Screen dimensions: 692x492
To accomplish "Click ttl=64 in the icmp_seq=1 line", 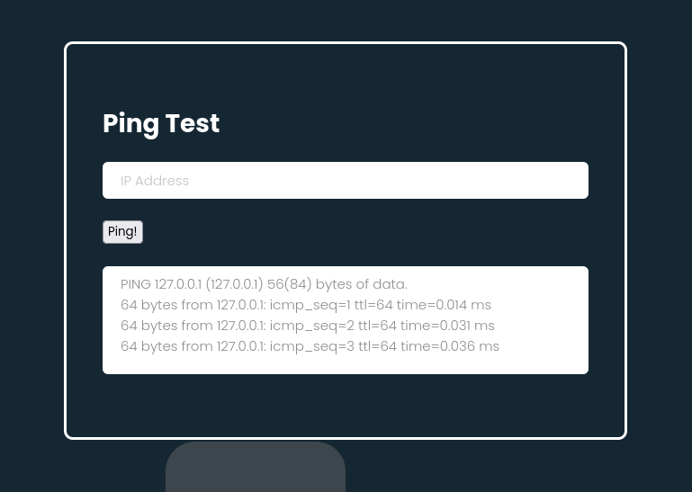I will point(373,305).
